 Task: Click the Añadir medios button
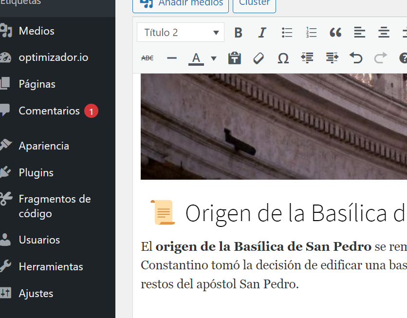[x=181, y=5]
